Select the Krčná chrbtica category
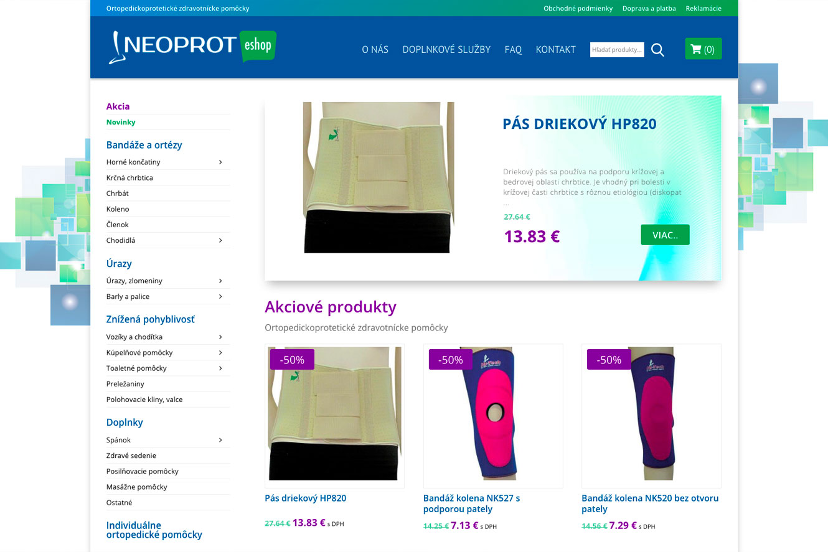Image resolution: width=828 pixels, height=552 pixels. pyautogui.click(x=129, y=178)
